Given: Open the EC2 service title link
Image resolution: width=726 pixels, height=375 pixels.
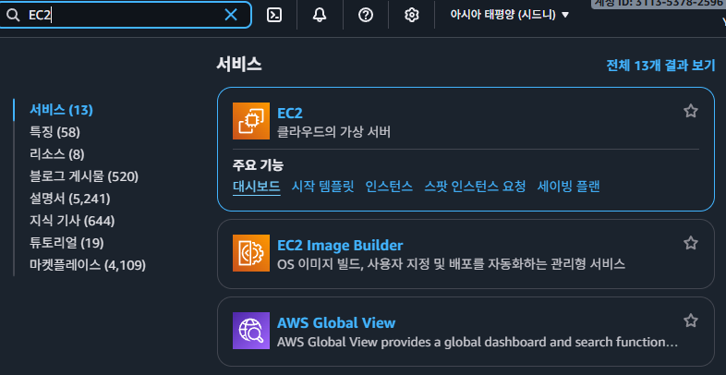Looking at the screenshot, I should (x=289, y=113).
